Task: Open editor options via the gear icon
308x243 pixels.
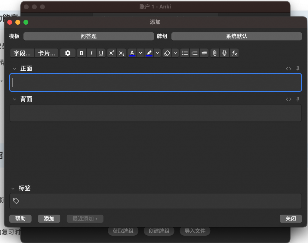Action: [68, 53]
